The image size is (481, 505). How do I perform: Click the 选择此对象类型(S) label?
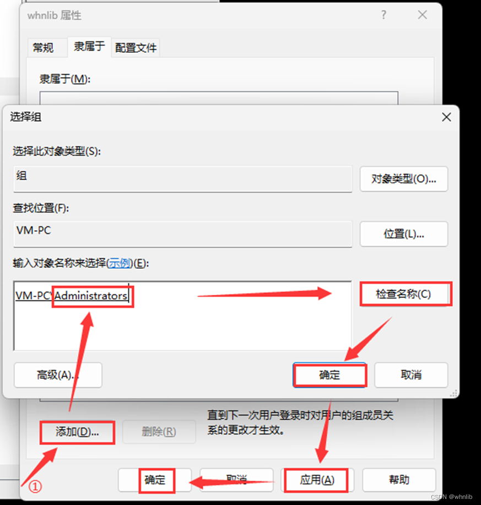(x=57, y=151)
